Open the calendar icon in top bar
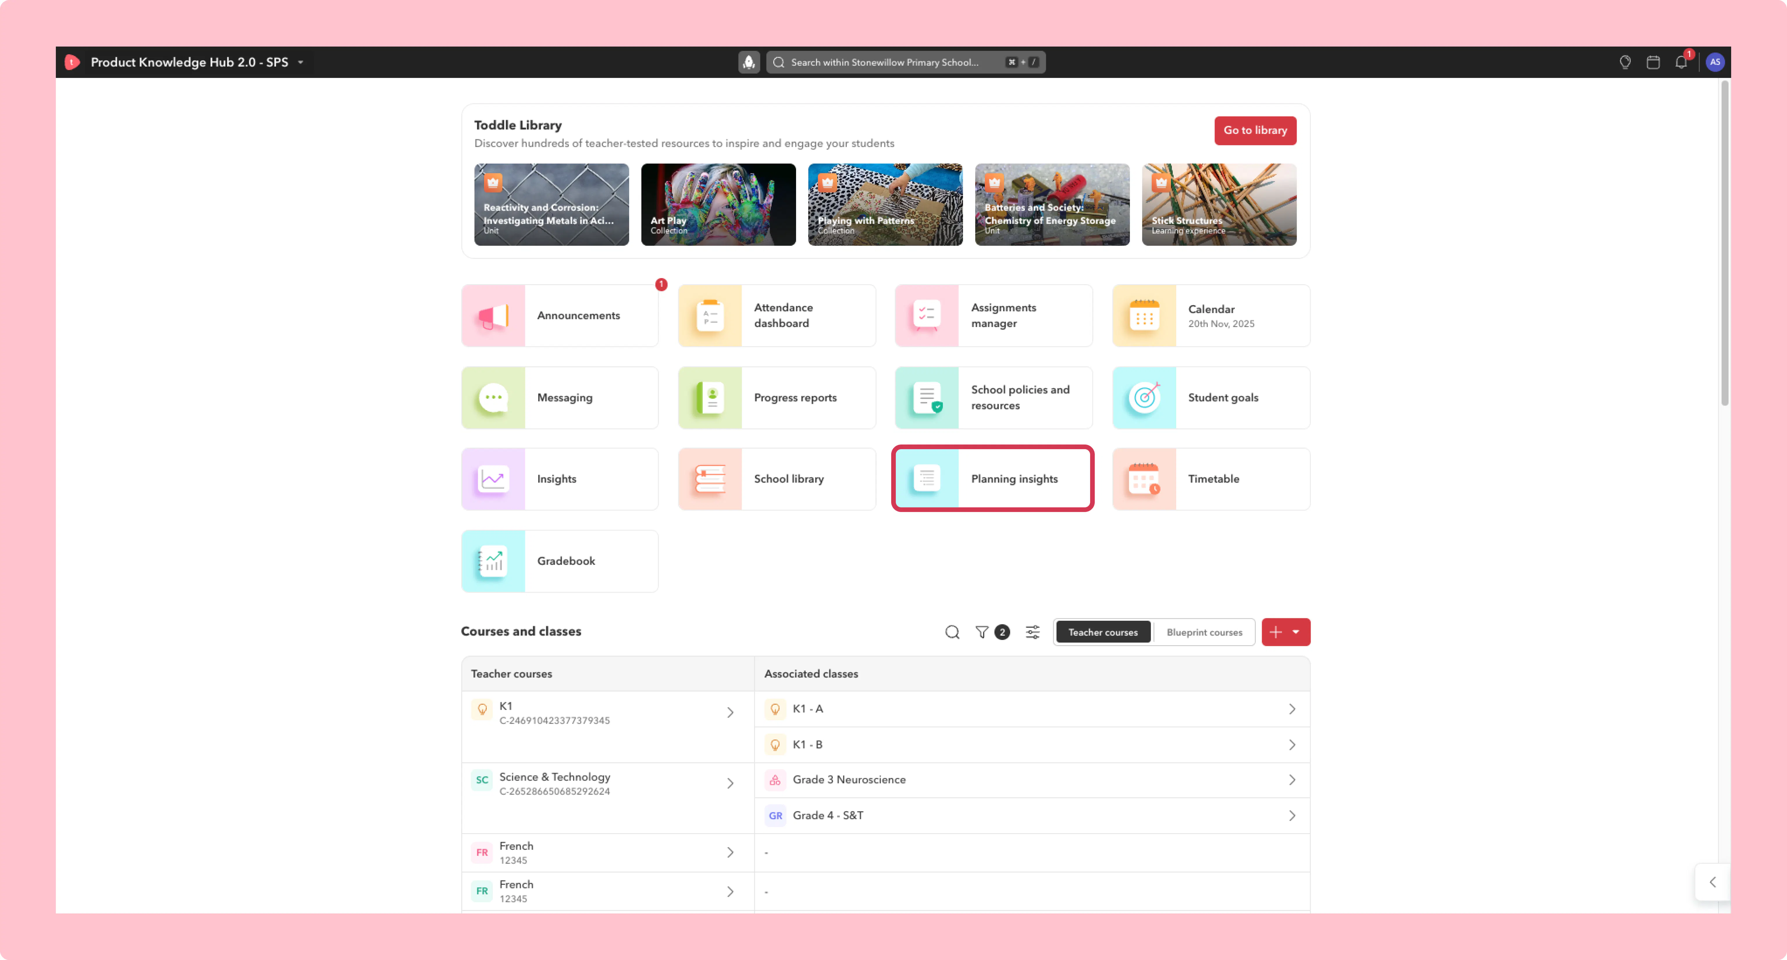This screenshot has height=960, width=1787. tap(1653, 63)
